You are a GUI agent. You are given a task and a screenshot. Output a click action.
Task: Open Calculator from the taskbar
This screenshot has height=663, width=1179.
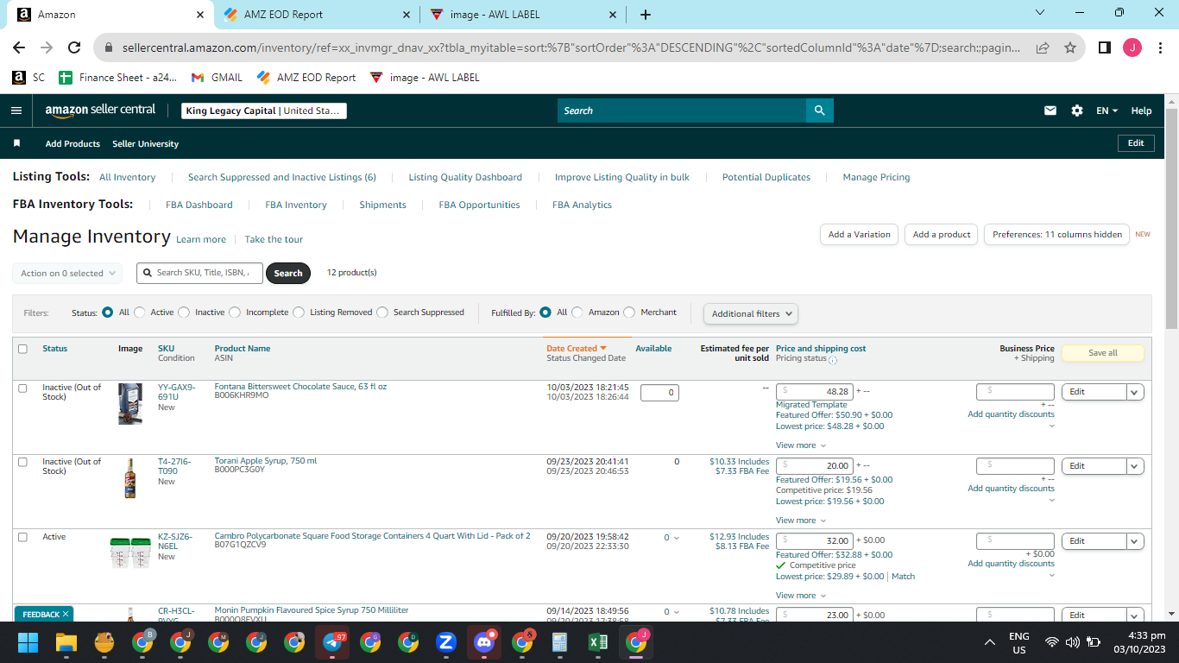point(560,642)
